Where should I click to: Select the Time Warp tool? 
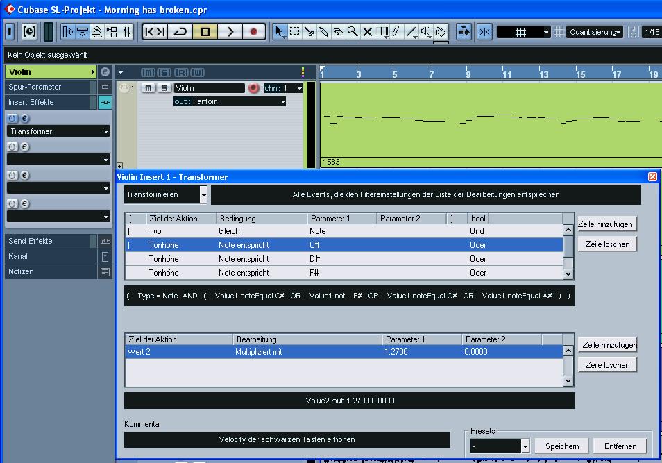click(x=382, y=32)
